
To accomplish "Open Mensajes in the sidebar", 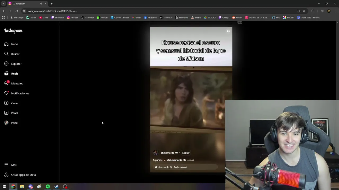I will pos(14,83).
